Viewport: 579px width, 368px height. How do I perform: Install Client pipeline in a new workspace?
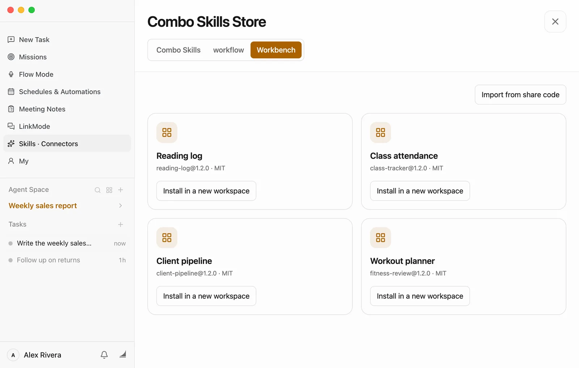click(x=206, y=296)
